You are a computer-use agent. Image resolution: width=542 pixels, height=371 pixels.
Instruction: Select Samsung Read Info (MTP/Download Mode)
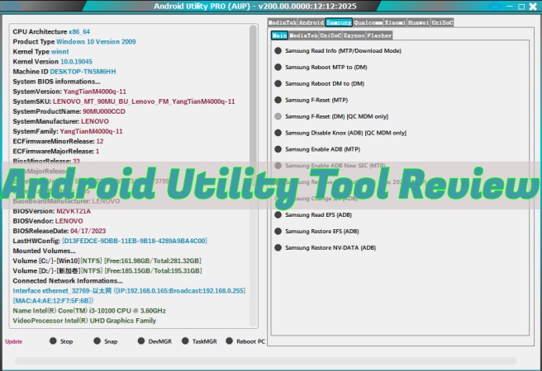tap(338, 50)
